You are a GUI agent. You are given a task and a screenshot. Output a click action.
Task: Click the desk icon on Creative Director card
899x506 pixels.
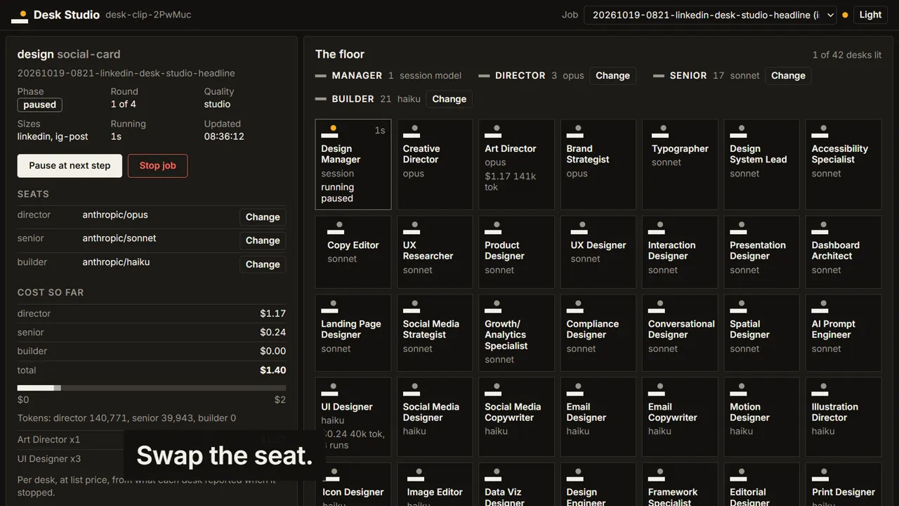coord(412,131)
